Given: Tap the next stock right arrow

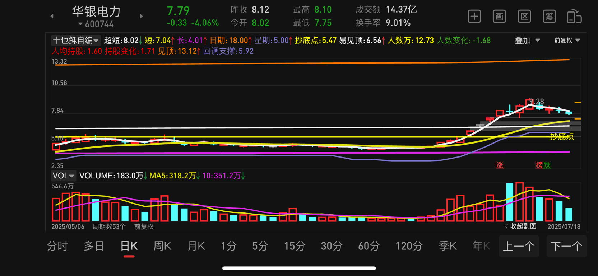Looking at the screenshot, I should 141,16.
